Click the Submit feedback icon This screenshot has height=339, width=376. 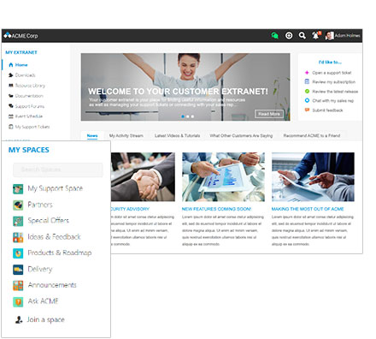coord(307,110)
